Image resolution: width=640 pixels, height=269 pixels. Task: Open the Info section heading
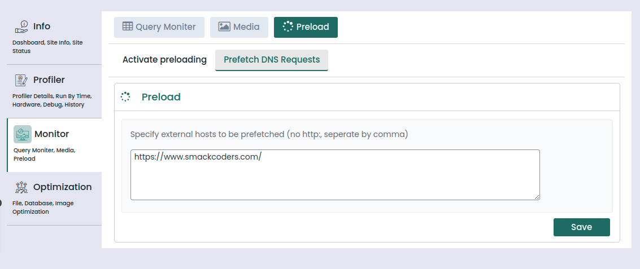coord(42,27)
